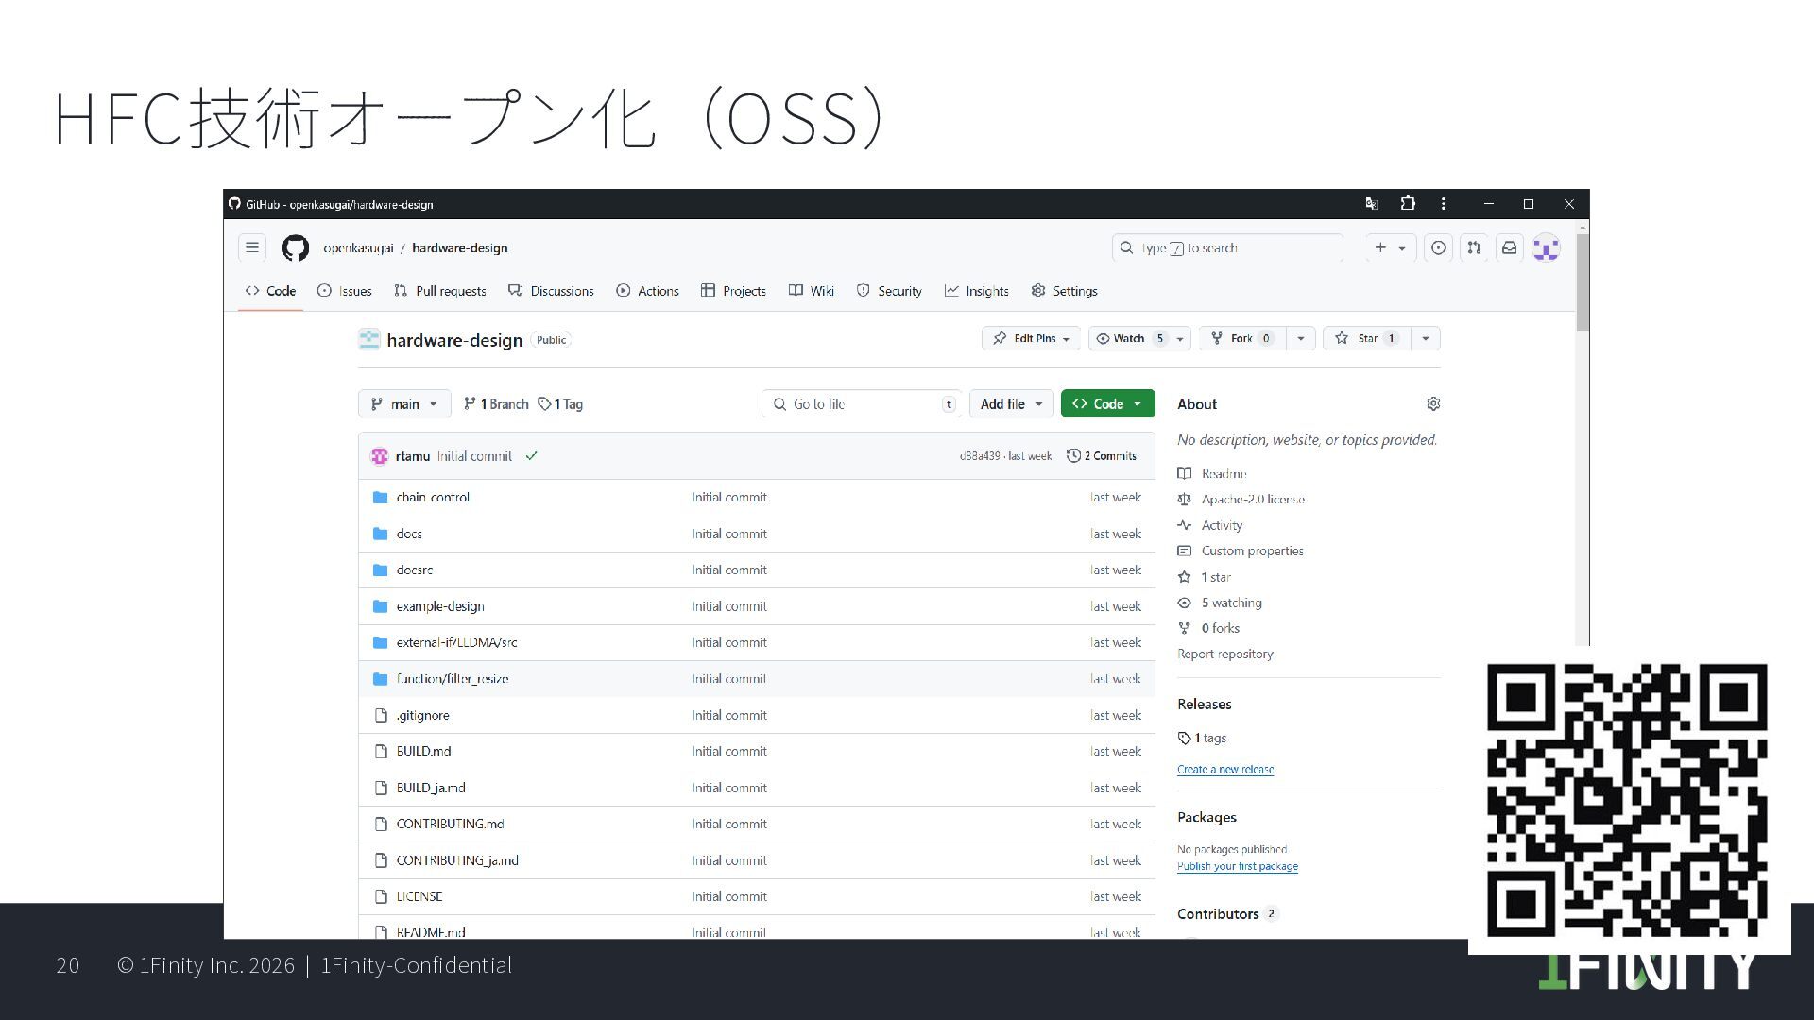
Task: Click the page vertical scrollbar
Action: pos(1583,283)
